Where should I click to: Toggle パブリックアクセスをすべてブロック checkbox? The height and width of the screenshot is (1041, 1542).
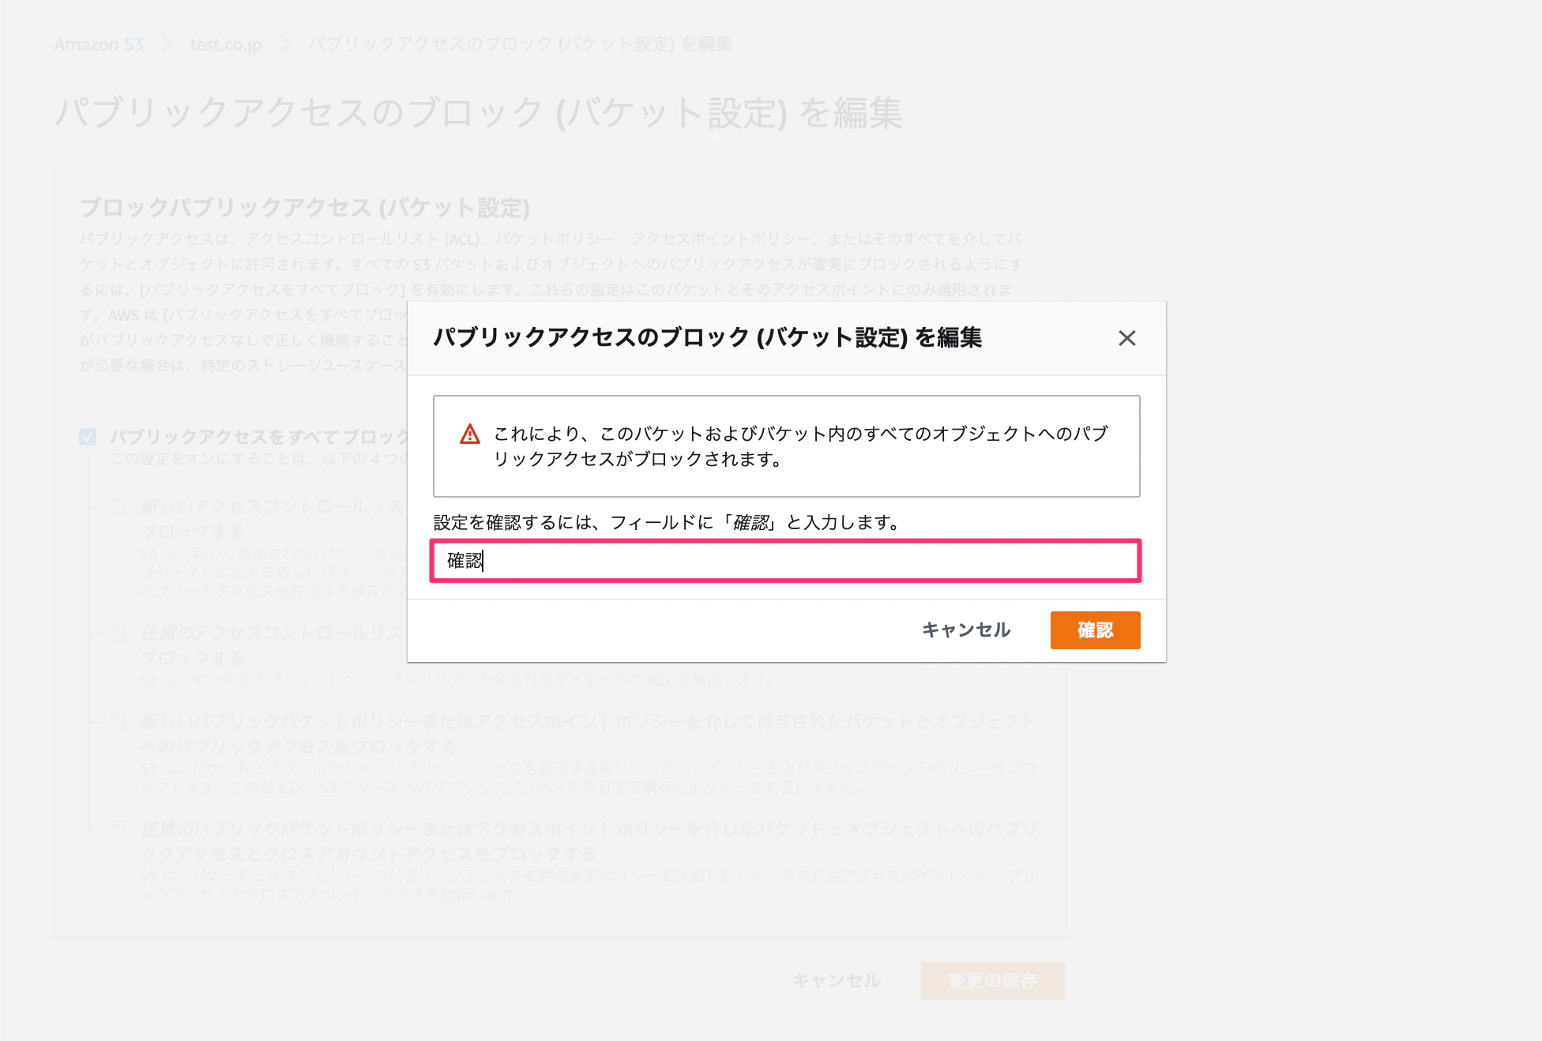click(x=88, y=437)
